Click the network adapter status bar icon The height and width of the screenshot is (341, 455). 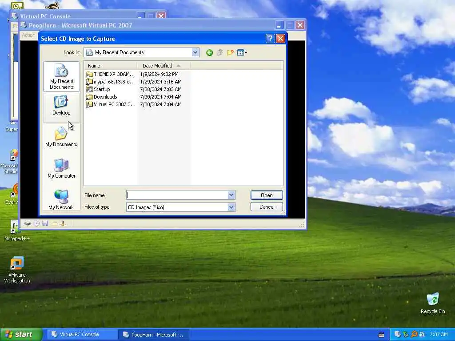[63, 223]
